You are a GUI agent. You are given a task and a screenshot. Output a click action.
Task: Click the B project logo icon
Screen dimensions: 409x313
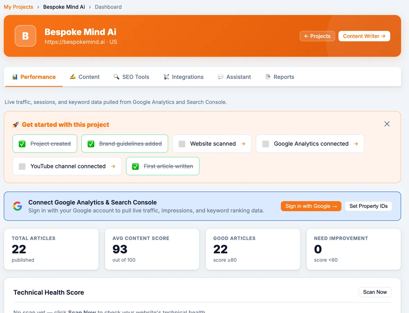click(25, 36)
